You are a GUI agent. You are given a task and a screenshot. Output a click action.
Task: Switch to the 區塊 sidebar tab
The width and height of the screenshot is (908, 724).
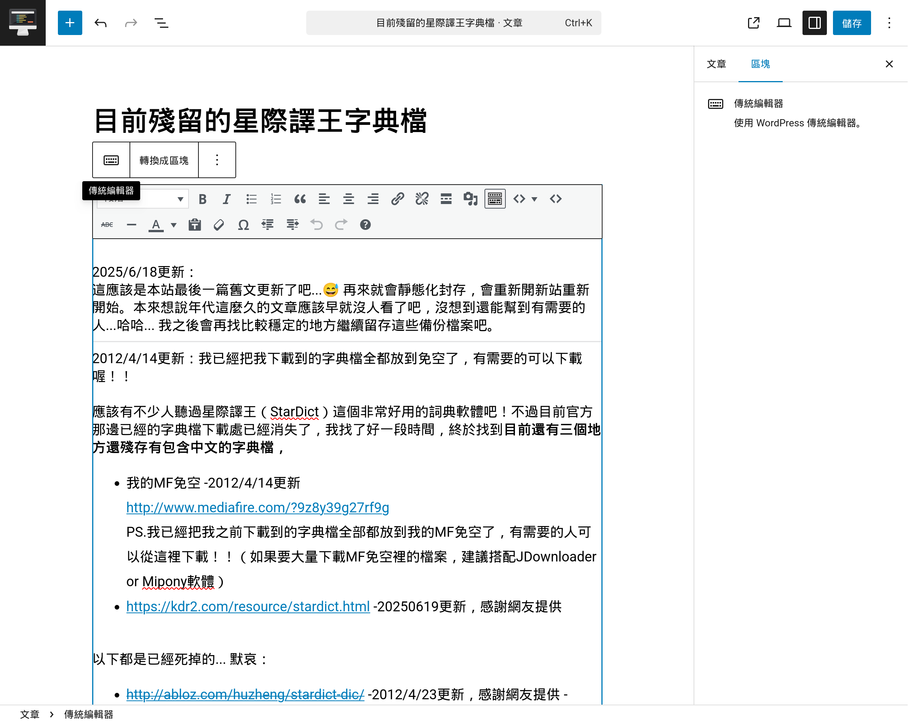(760, 64)
